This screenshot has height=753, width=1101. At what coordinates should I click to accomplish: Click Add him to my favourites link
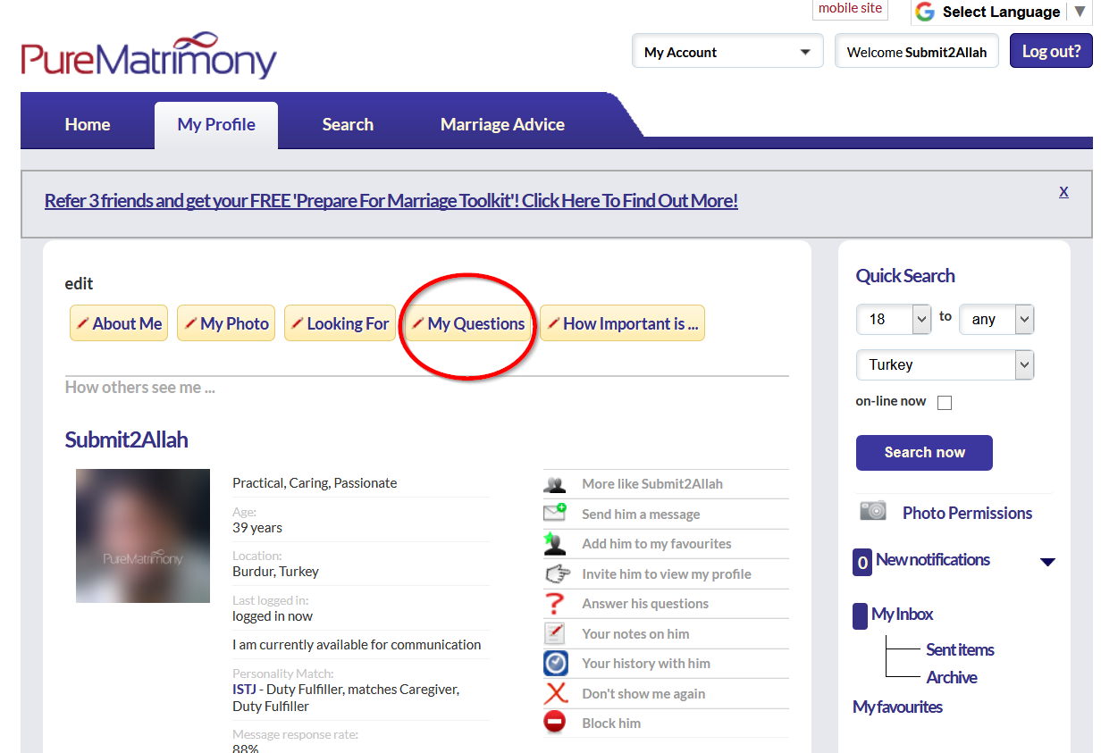[657, 543]
